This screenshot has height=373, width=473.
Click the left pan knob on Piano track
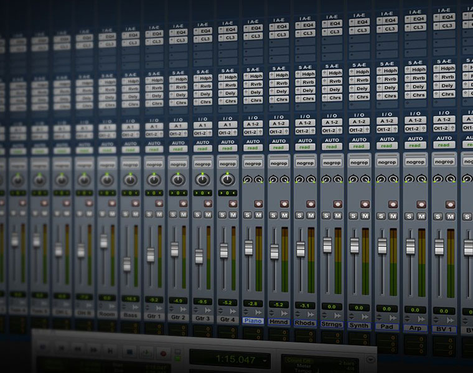click(x=248, y=179)
